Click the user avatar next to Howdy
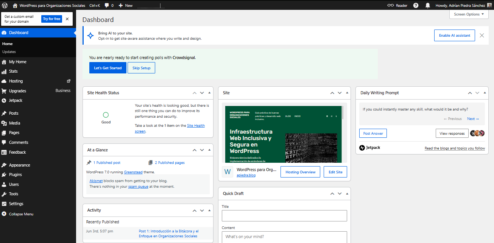The image size is (494, 243). 489,5
